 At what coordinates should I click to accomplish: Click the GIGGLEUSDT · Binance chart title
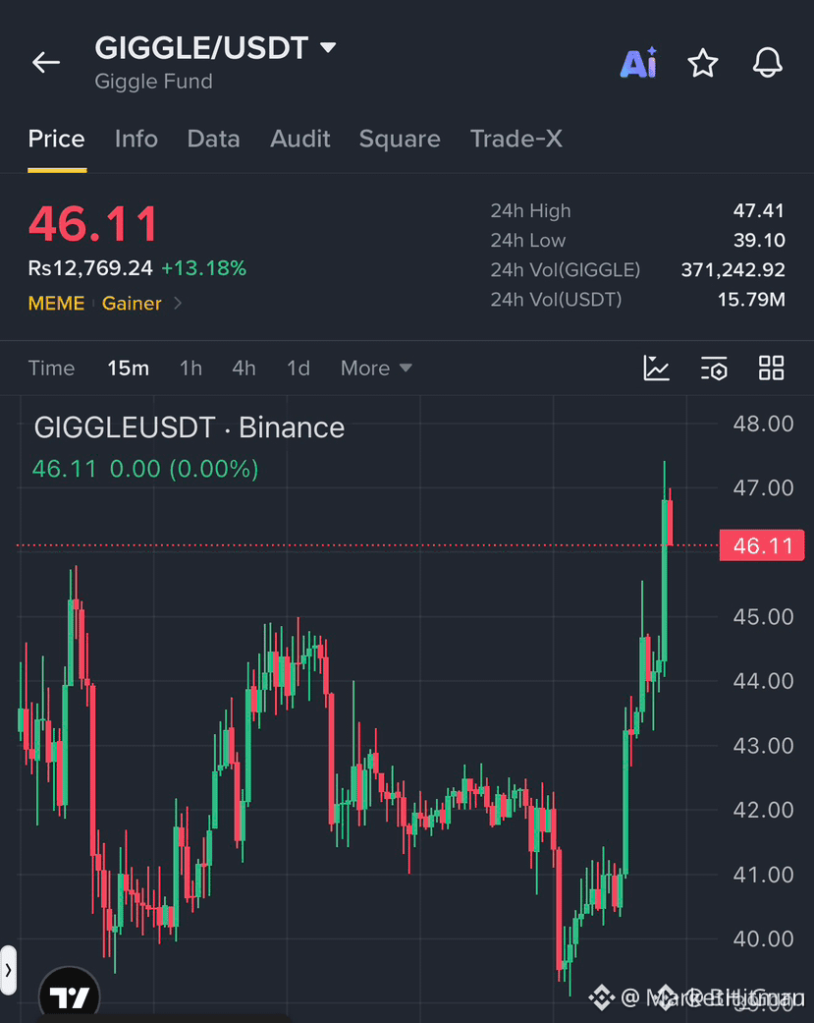pos(189,428)
